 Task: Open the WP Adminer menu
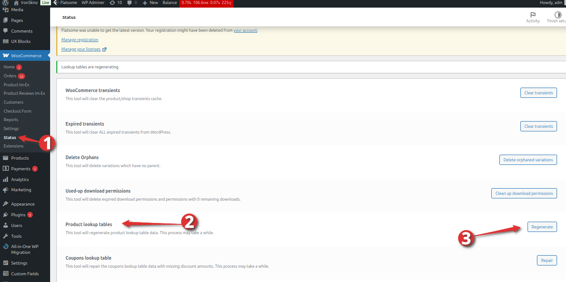(93, 3)
